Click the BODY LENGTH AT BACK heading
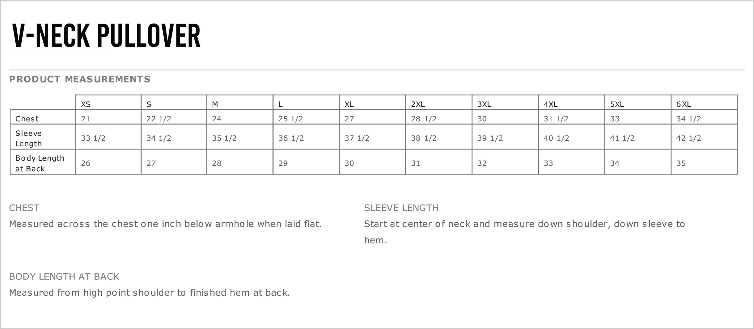Image resolution: width=754 pixels, height=329 pixels. pyautogui.click(x=64, y=277)
